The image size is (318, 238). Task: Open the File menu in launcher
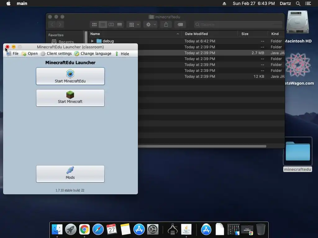[x=12, y=54]
